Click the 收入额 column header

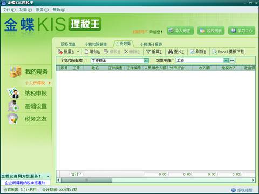pyautogui.click(x=205, y=68)
